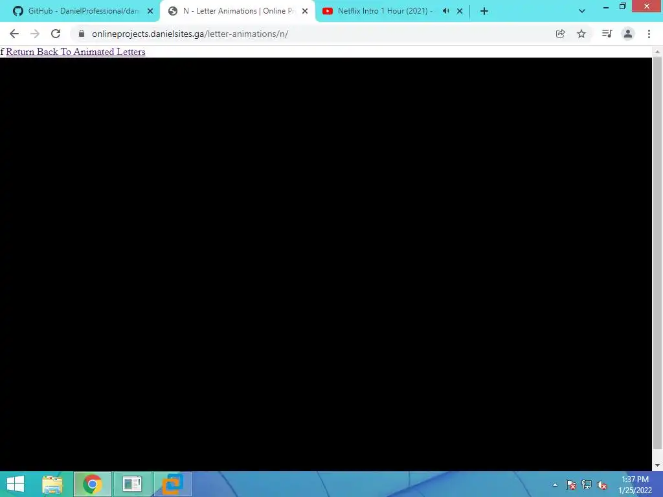Open File Explorer from taskbar

pyautogui.click(x=52, y=484)
